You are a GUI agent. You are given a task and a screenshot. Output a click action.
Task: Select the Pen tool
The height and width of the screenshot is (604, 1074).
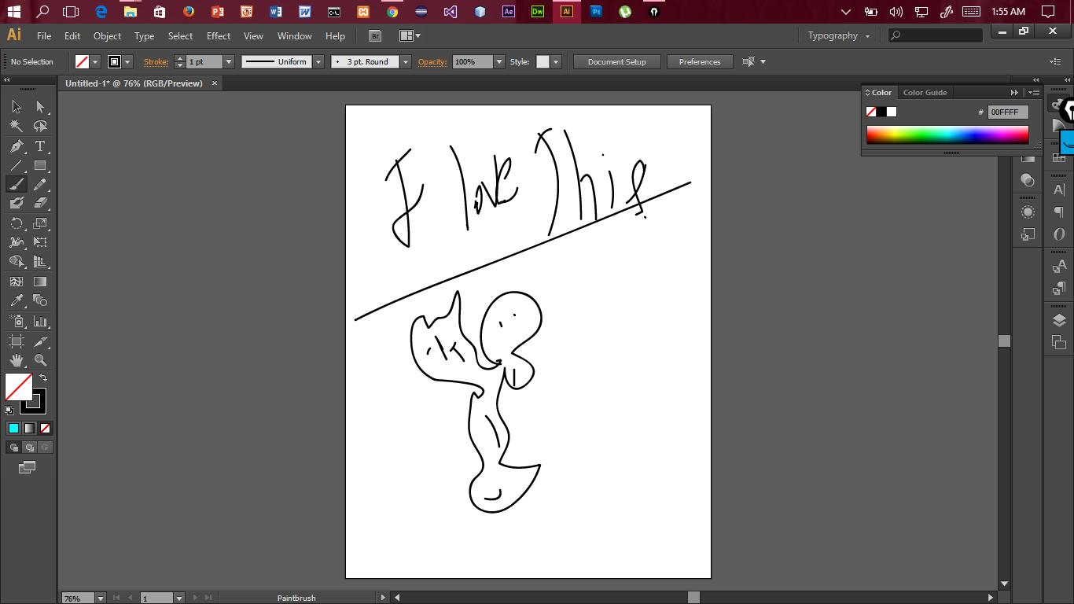click(17, 146)
